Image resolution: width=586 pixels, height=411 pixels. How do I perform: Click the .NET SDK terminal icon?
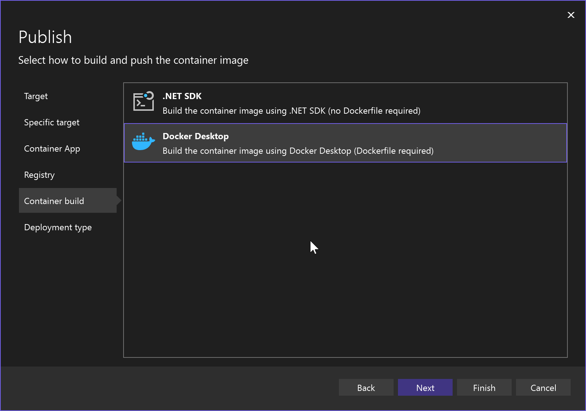[x=143, y=102]
